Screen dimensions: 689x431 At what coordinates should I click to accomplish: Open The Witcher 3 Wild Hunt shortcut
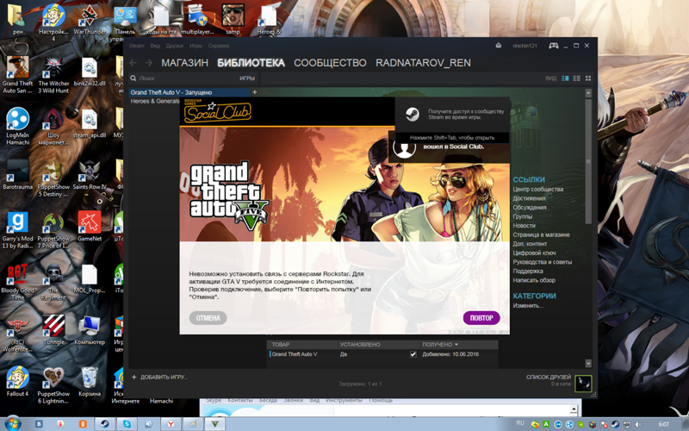(x=53, y=74)
